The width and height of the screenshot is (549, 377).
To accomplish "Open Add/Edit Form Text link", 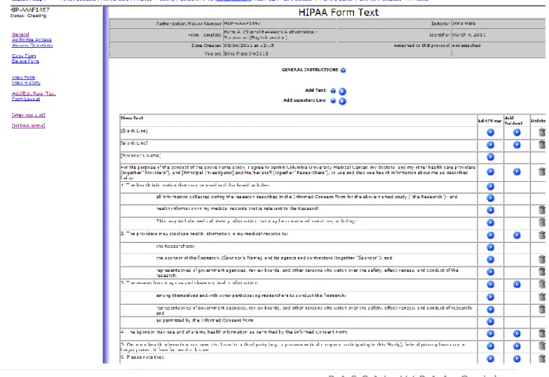I will [x=34, y=93].
